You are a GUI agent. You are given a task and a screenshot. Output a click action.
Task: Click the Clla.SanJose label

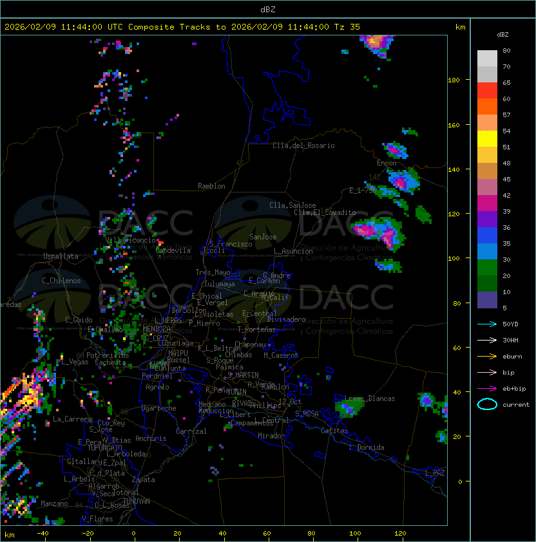[x=292, y=205]
